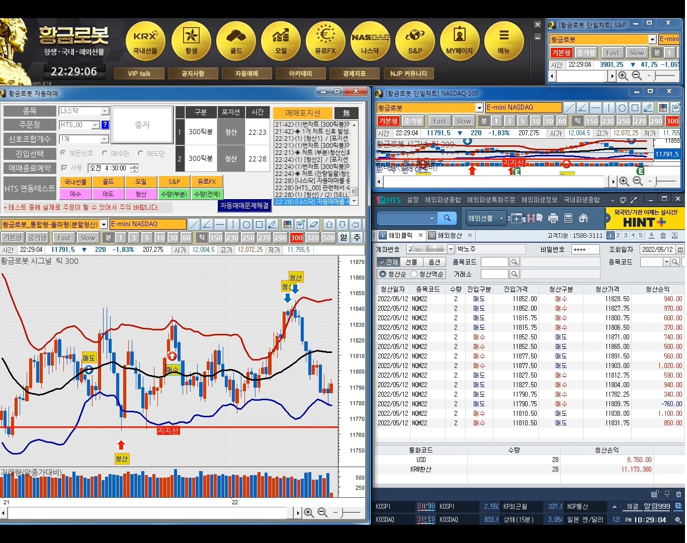Open the 종목 dropdown showing 나스닥
The height and width of the screenshot is (543, 687).
105,111
